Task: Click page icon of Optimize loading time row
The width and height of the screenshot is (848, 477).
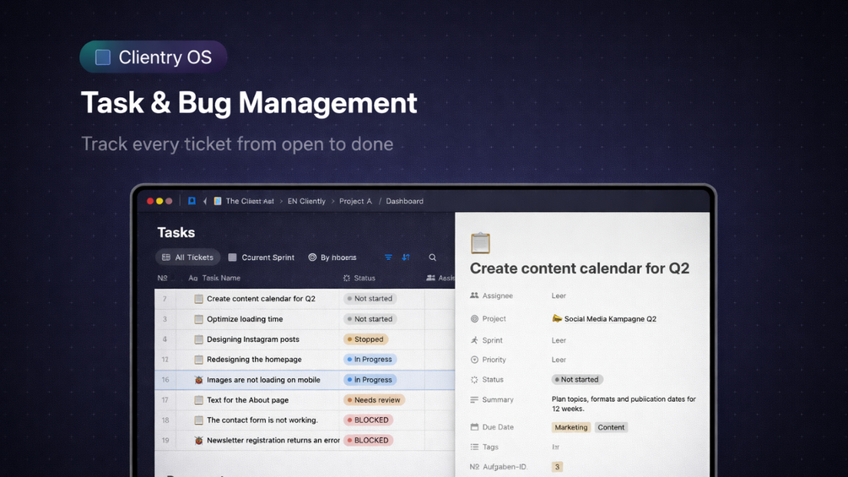Action: point(198,319)
